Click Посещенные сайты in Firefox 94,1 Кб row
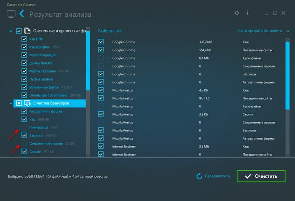 click(x=257, y=98)
